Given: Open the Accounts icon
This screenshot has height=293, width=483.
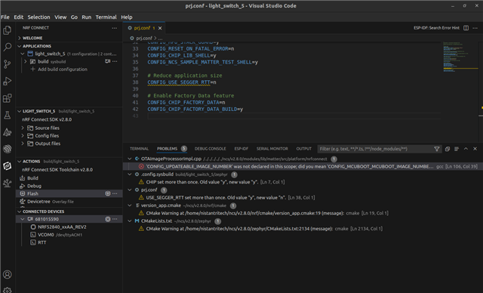Looking at the screenshot, I should [7, 274].
